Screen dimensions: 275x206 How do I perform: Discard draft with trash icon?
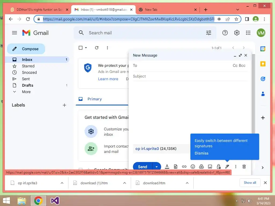point(244,167)
